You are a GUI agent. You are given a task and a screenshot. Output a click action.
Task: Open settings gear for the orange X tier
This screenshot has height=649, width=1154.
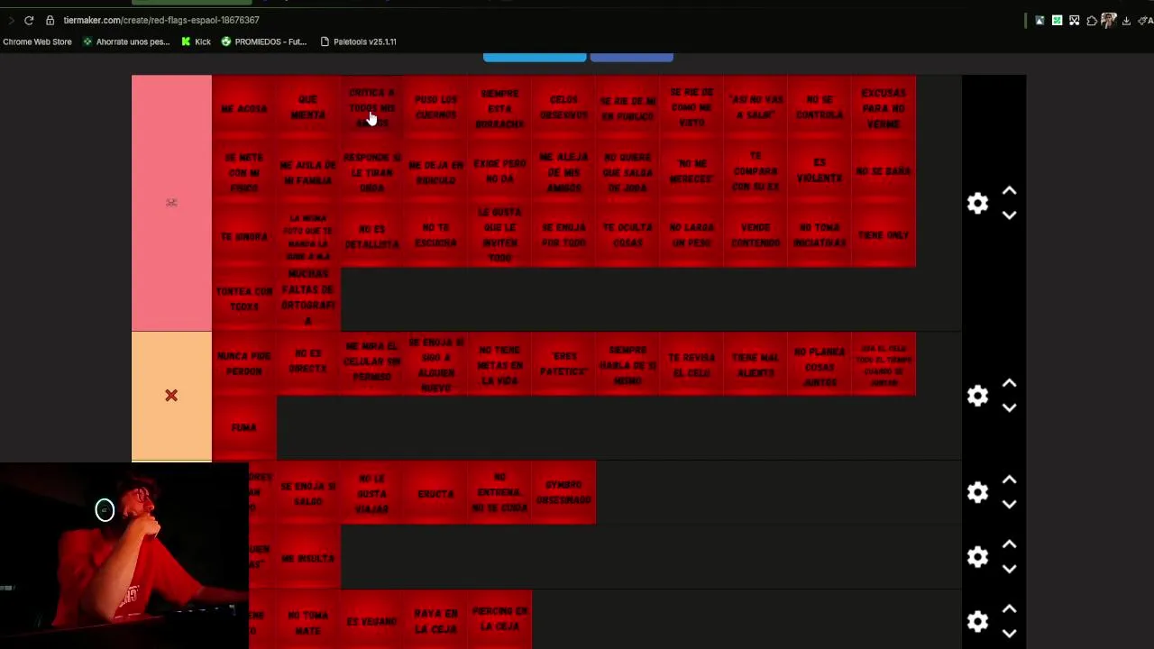point(977,396)
